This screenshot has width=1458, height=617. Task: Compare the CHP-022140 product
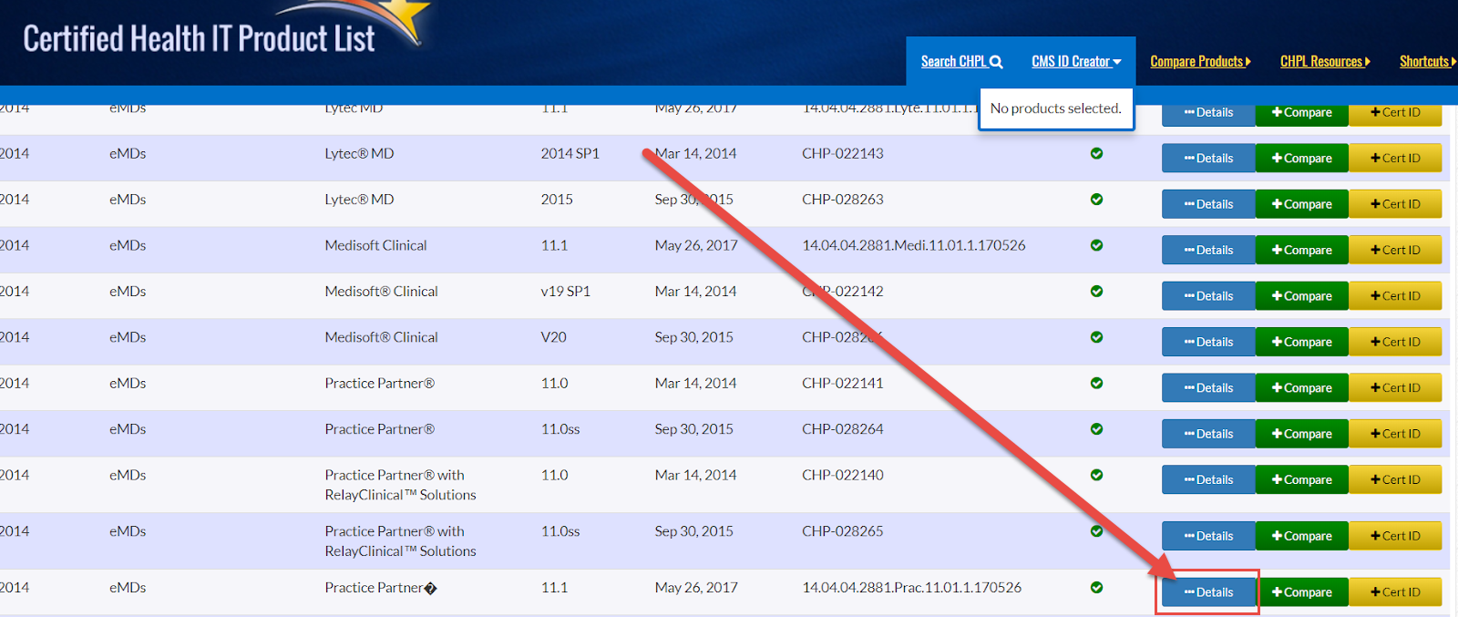(x=1302, y=479)
